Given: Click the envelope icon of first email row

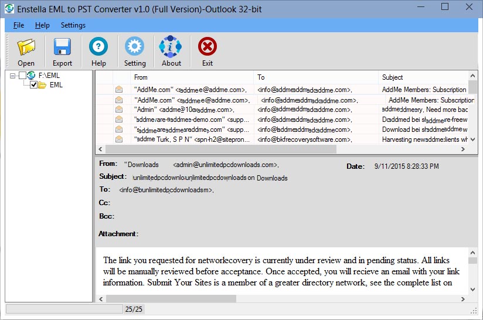Looking at the screenshot, I should click(x=119, y=90).
